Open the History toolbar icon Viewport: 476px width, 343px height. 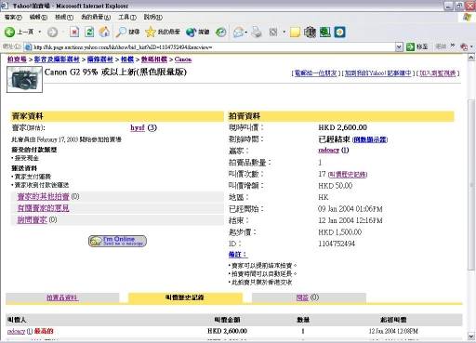pyautogui.click(x=220, y=32)
